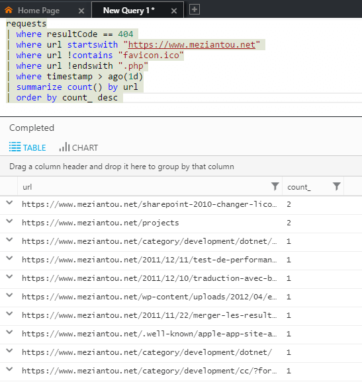Image resolution: width=362 pixels, height=382 pixels.
Task: Select count value 2 in sharepoint row
Action: tap(289, 204)
